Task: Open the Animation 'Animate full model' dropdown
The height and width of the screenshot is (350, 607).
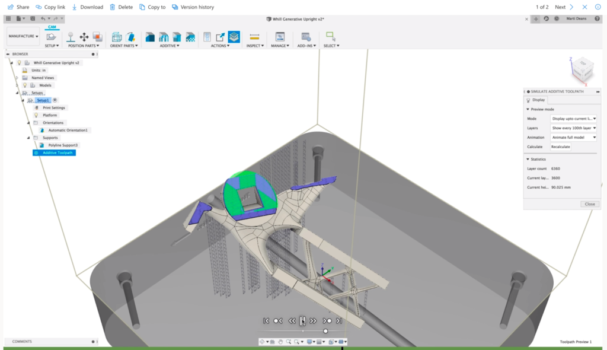Action: point(573,137)
